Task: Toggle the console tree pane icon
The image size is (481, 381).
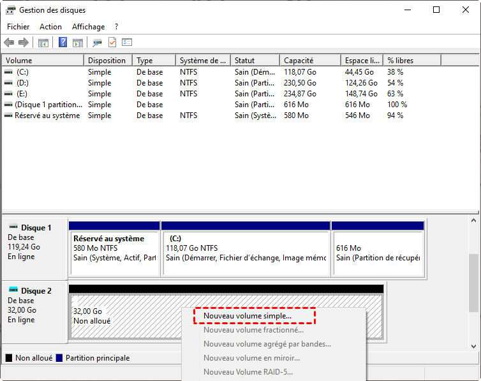Action: (43, 43)
